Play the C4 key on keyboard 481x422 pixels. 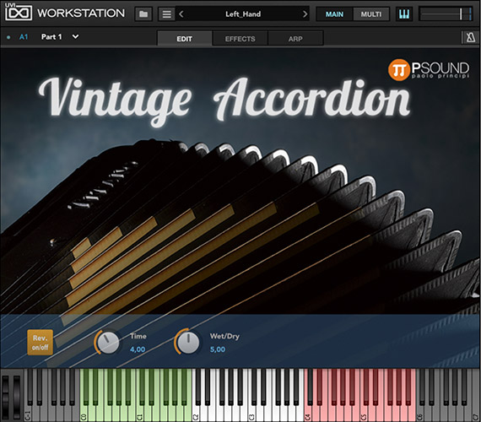pyautogui.click(x=308, y=413)
